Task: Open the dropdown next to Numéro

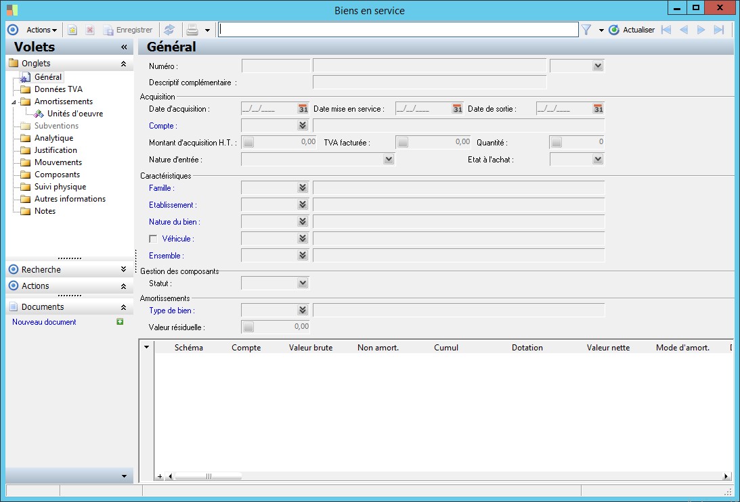Action: point(598,66)
